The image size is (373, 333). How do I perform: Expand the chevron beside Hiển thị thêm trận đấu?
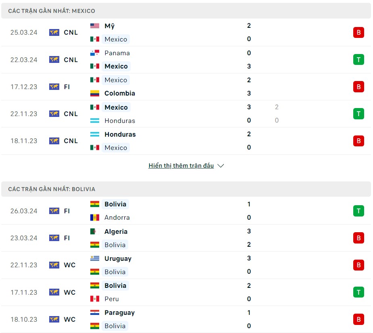(221, 166)
